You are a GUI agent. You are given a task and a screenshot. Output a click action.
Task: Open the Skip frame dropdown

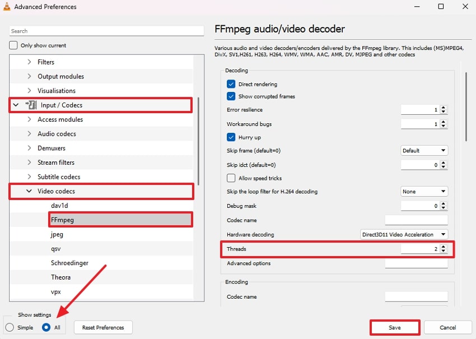(x=424, y=150)
